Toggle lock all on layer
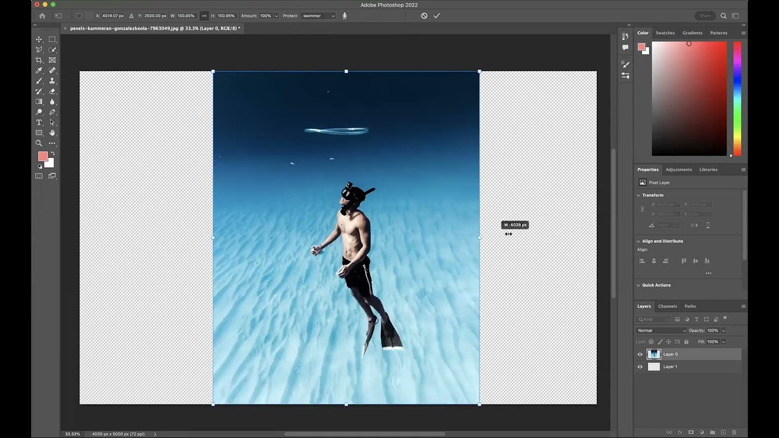Screen dimensions: 779x438 [686, 342]
